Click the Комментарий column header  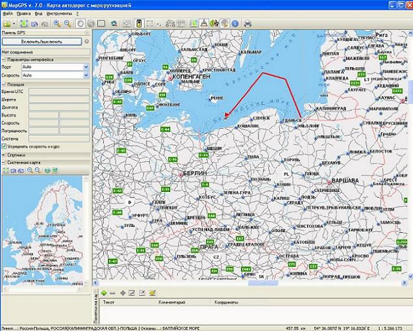click(168, 302)
